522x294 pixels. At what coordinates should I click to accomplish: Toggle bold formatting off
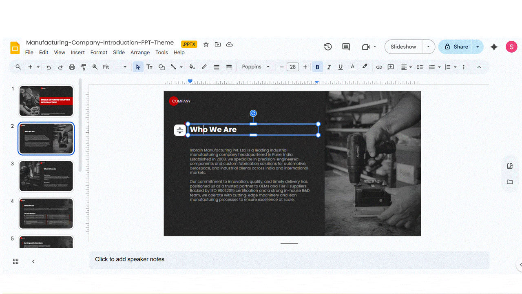coord(317,67)
